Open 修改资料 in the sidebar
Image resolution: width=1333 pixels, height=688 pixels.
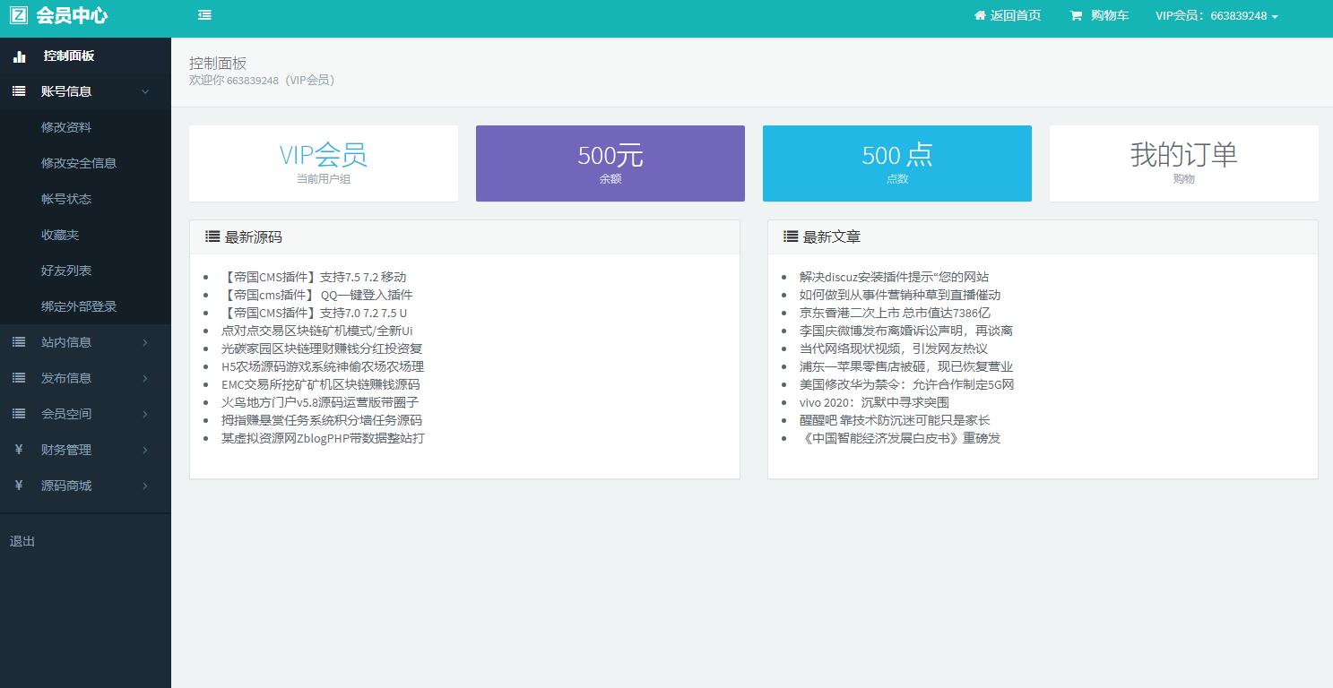[x=66, y=127]
